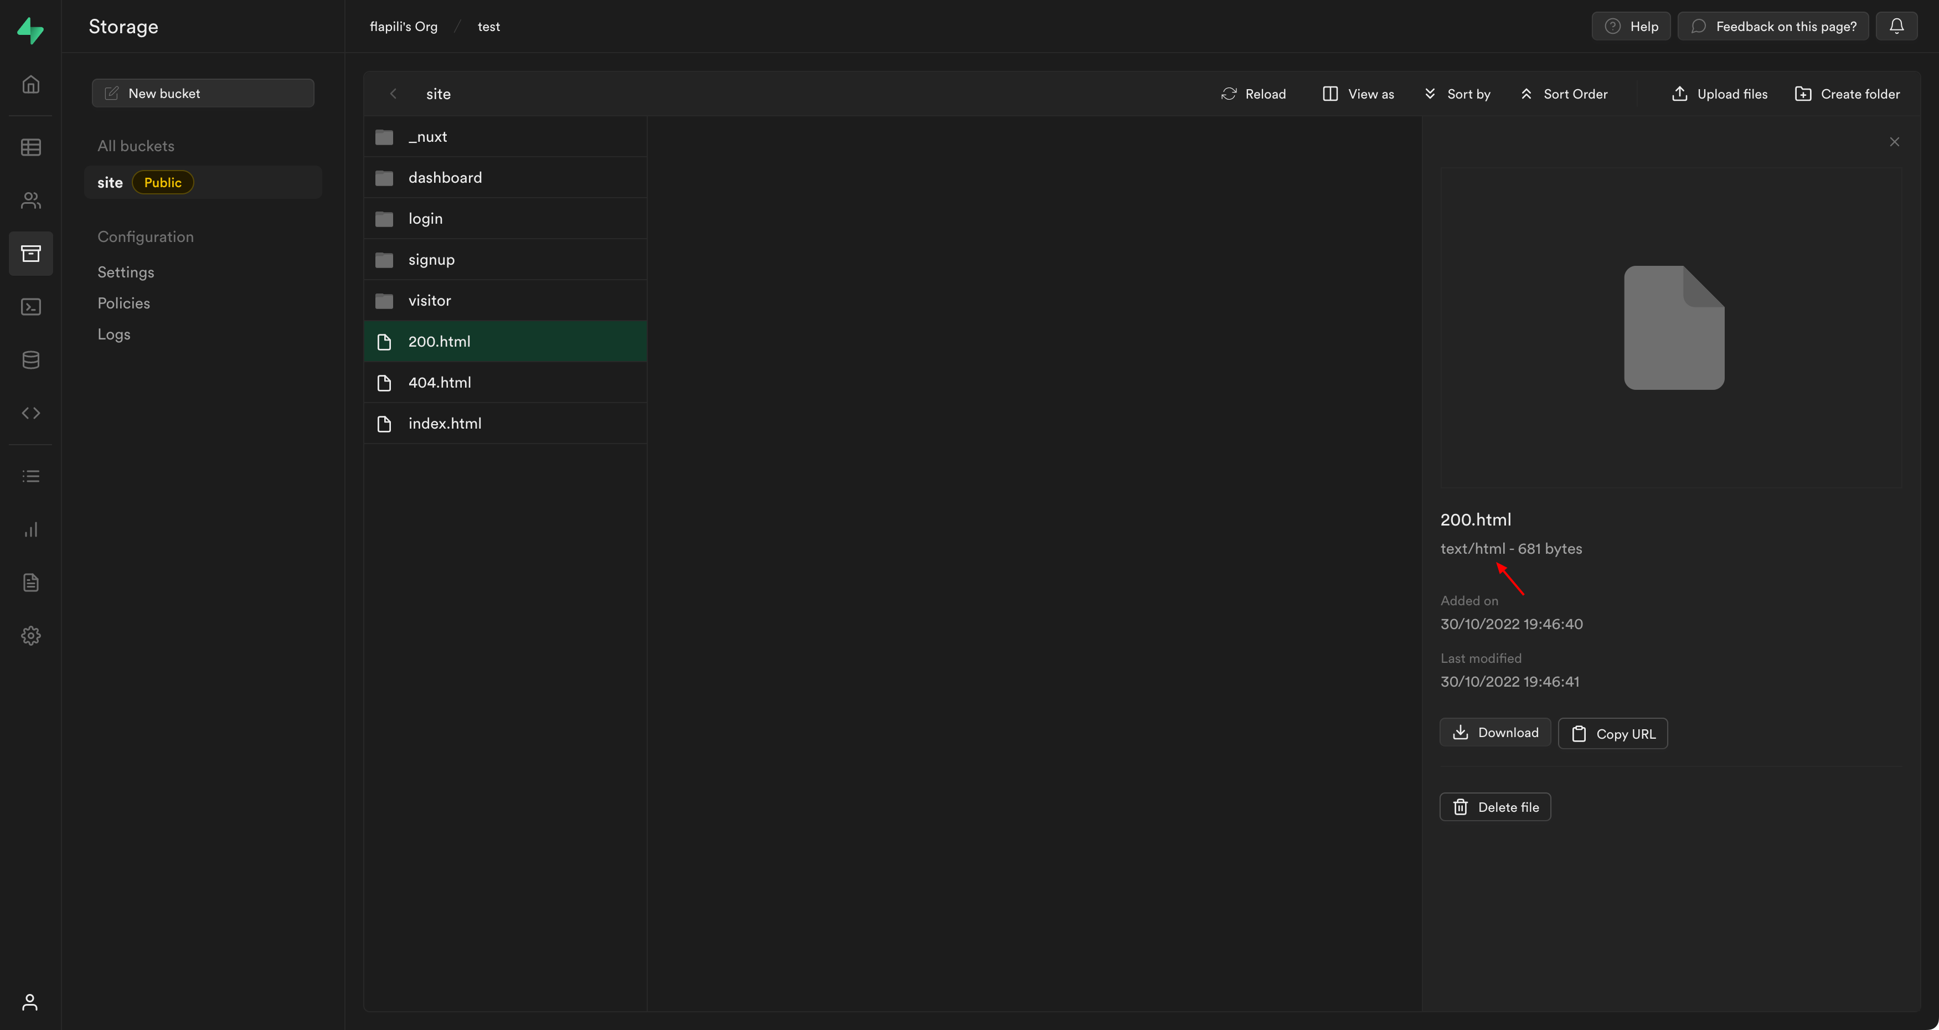Open the API code brackets icon
The height and width of the screenshot is (1030, 1939).
[x=31, y=413]
